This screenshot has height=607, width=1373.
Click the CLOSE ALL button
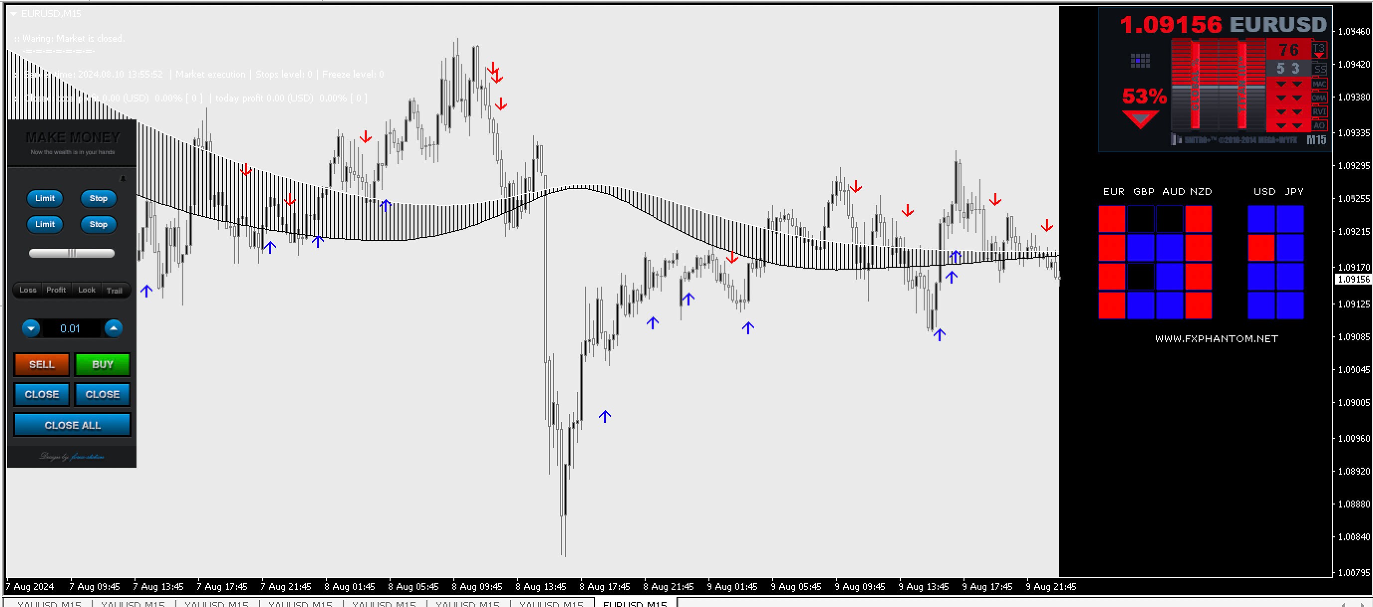click(x=72, y=424)
